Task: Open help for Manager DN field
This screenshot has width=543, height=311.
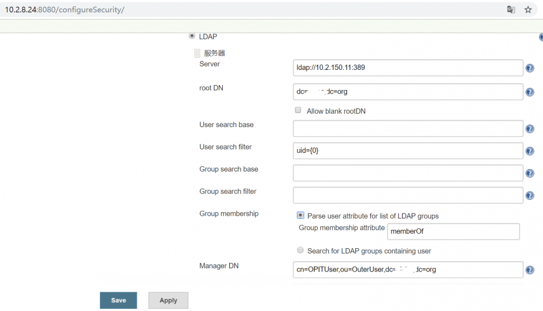Action: point(529,270)
